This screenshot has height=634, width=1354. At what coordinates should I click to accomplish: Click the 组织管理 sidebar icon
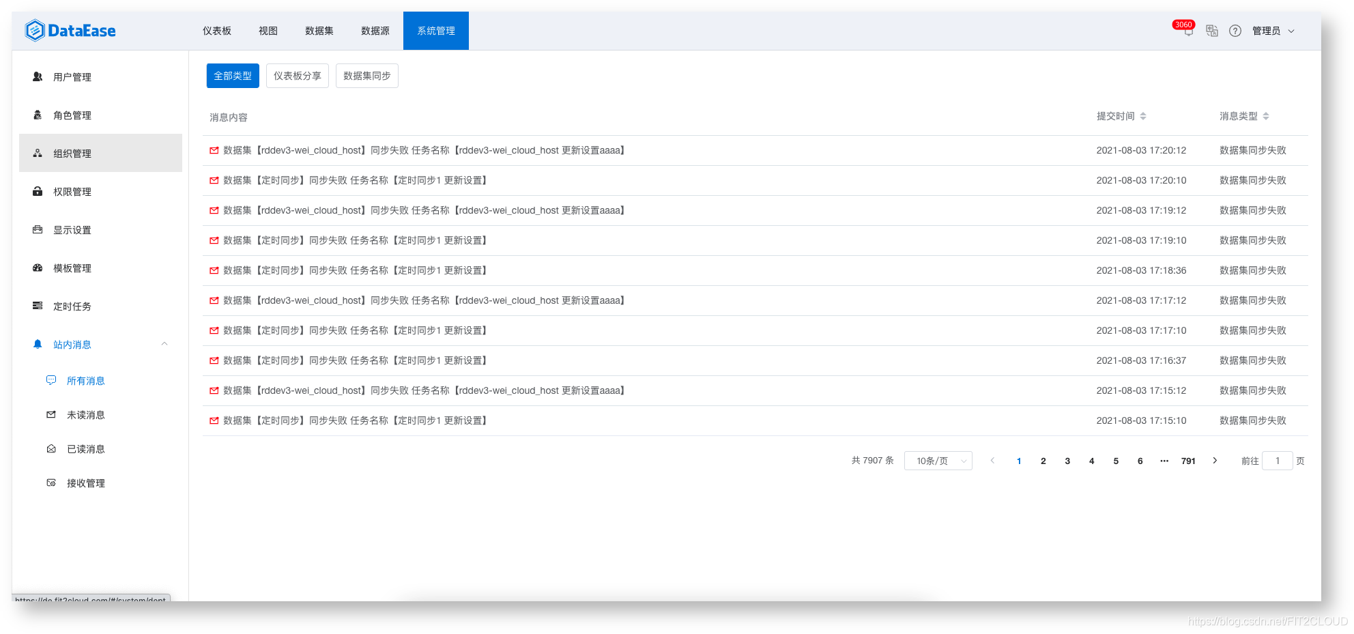38,154
